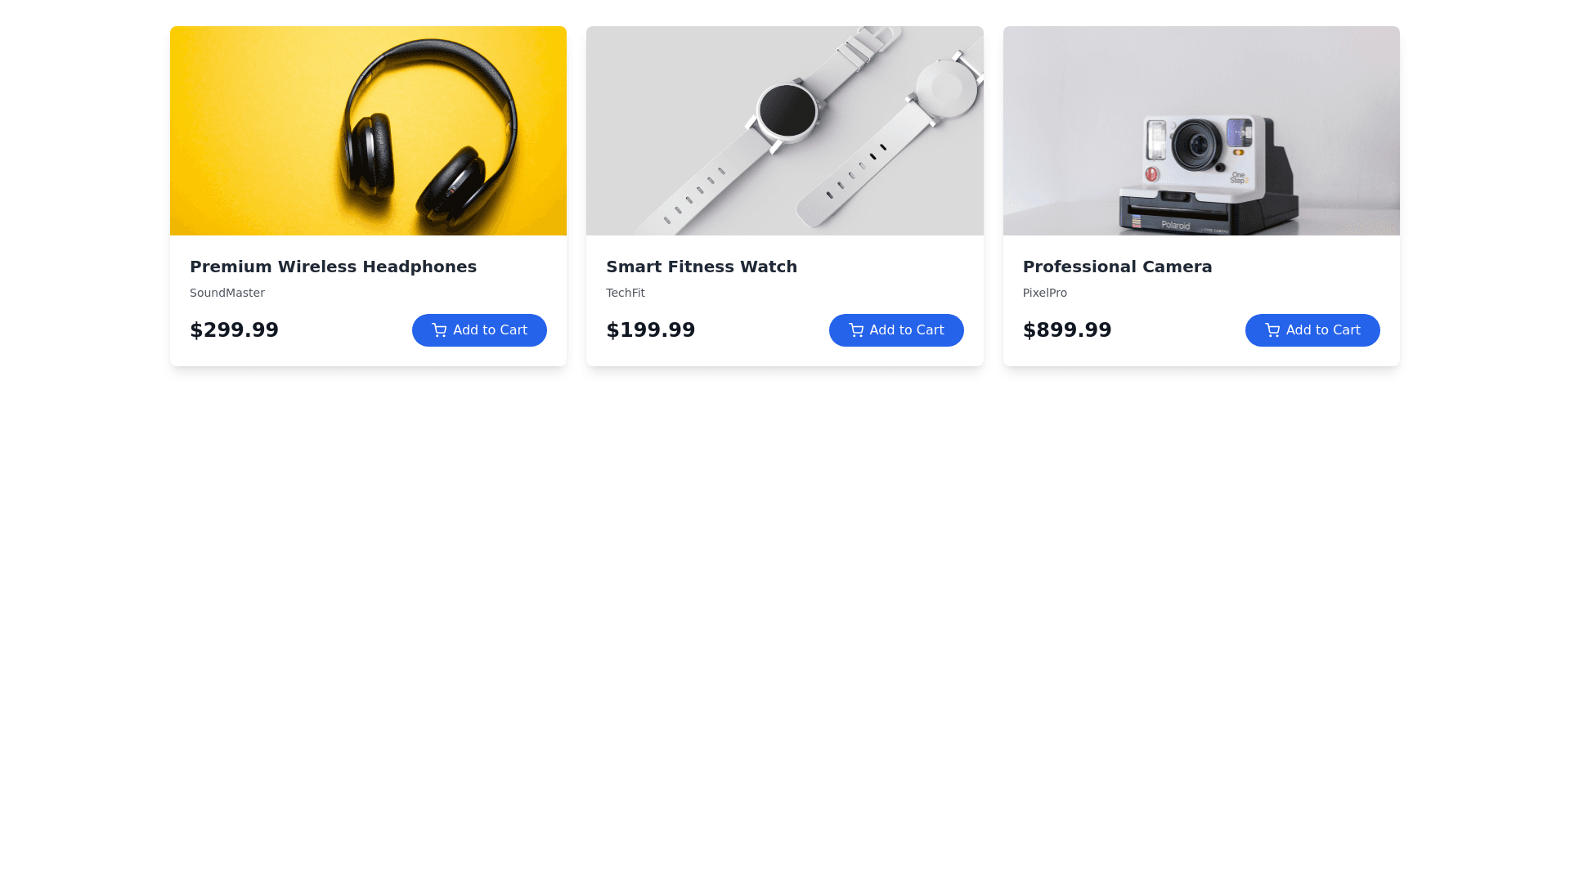This screenshot has width=1570, height=883.
Task: Click cart icon on Fitness Watch button
Action: (856, 330)
